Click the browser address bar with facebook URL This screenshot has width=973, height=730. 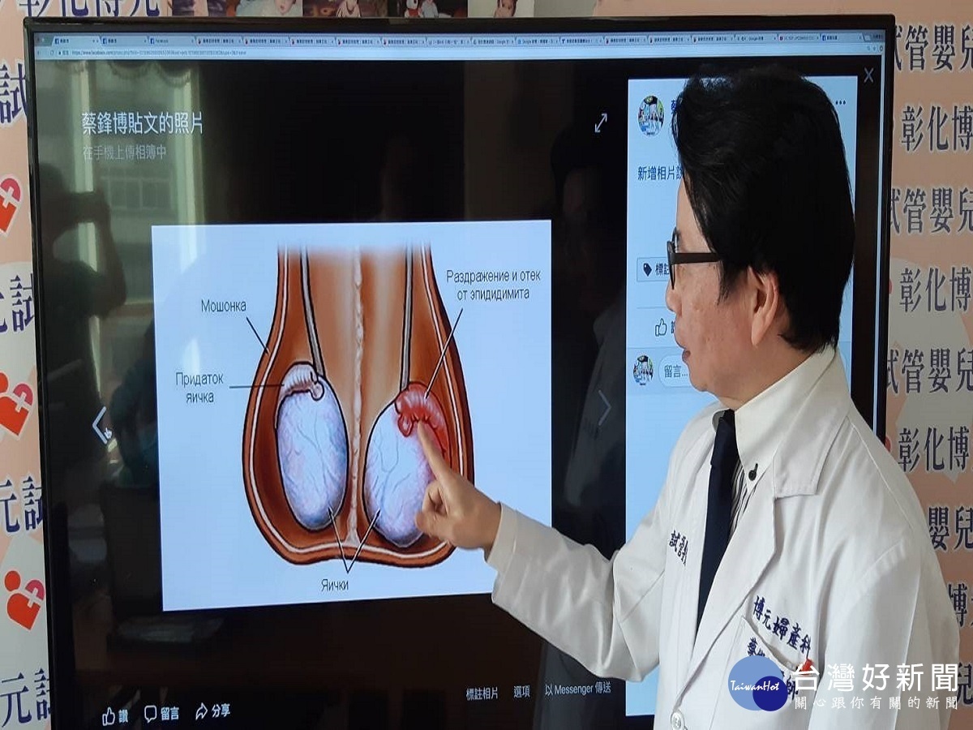click(454, 53)
